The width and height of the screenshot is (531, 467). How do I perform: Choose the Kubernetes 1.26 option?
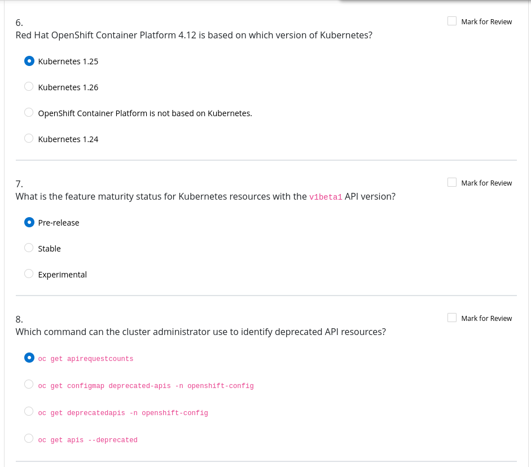click(29, 87)
